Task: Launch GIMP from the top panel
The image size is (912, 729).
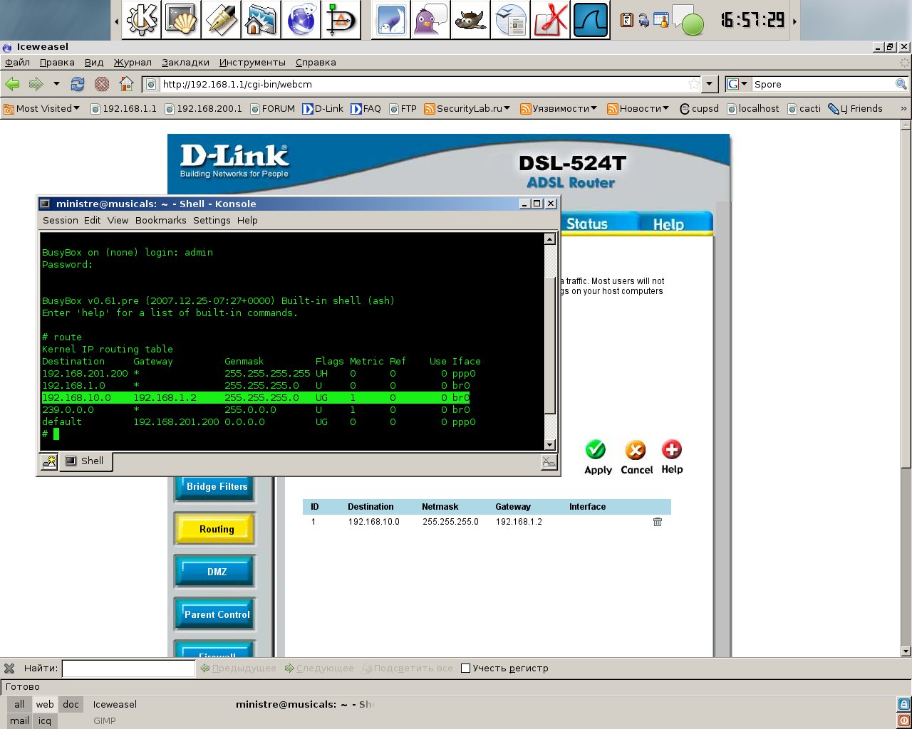Action: coord(471,20)
